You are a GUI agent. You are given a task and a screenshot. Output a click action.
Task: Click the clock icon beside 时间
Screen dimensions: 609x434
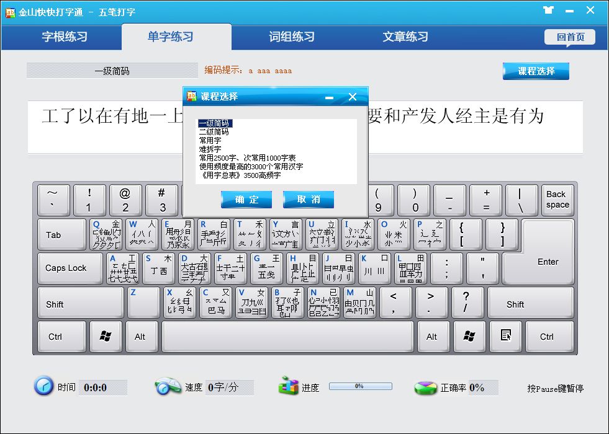(43, 386)
